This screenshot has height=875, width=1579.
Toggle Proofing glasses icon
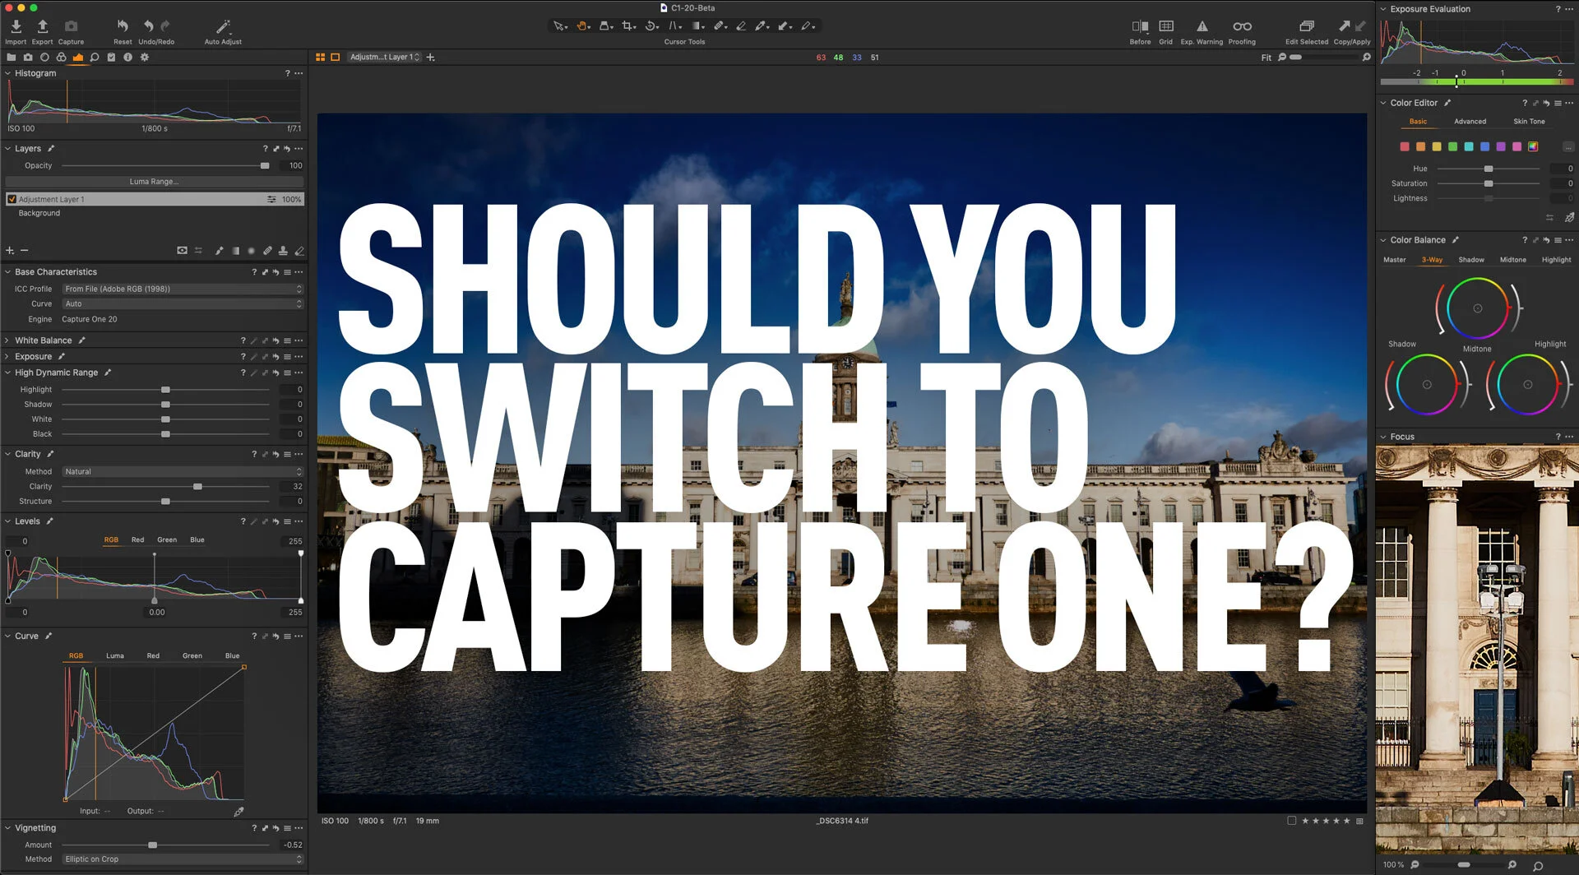click(x=1242, y=27)
